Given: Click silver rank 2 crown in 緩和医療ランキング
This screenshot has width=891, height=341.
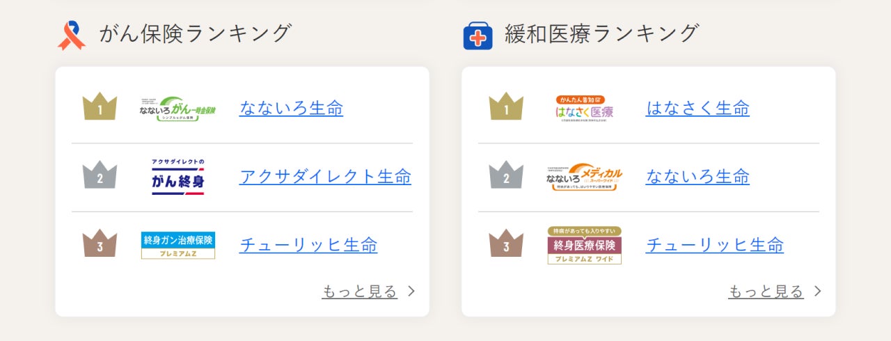Looking at the screenshot, I should point(506,176).
